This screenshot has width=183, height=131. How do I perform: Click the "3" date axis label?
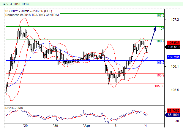[x=116, y=126]
